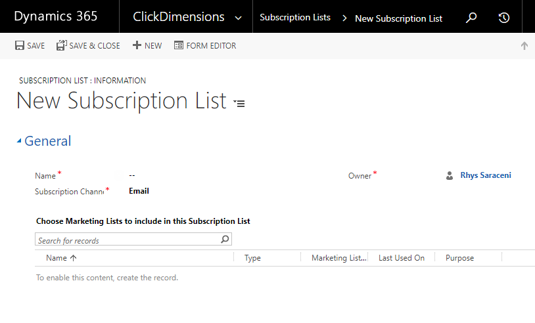Open owner Rhys Saraceni link
Screen dimensions: 535x323
click(x=486, y=175)
